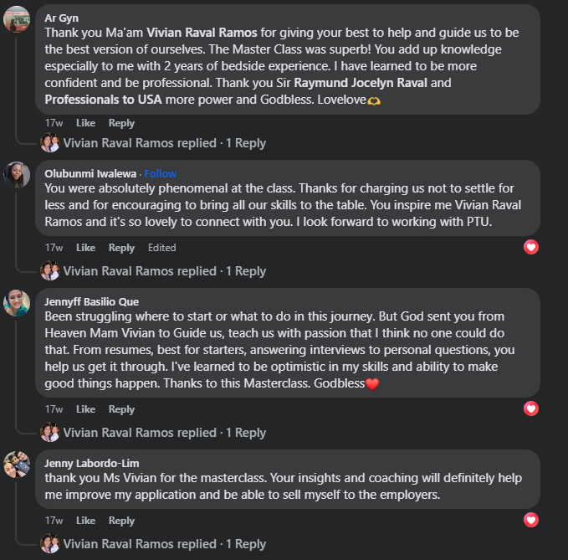The width and height of the screenshot is (568, 560).
Task: Expand the reply under Jenny Labordo-Lim's comment
Action: coord(165,544)
